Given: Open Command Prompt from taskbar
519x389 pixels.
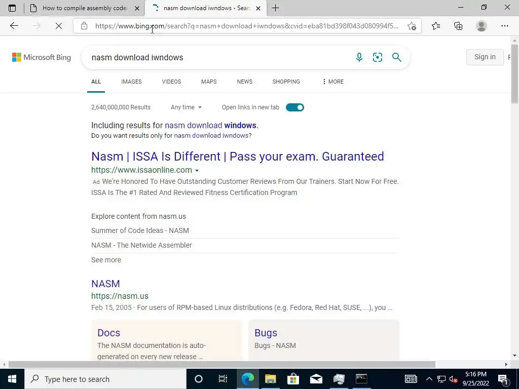Looking at the screenshot, I should pyautogui.click(x=361, y=379).
